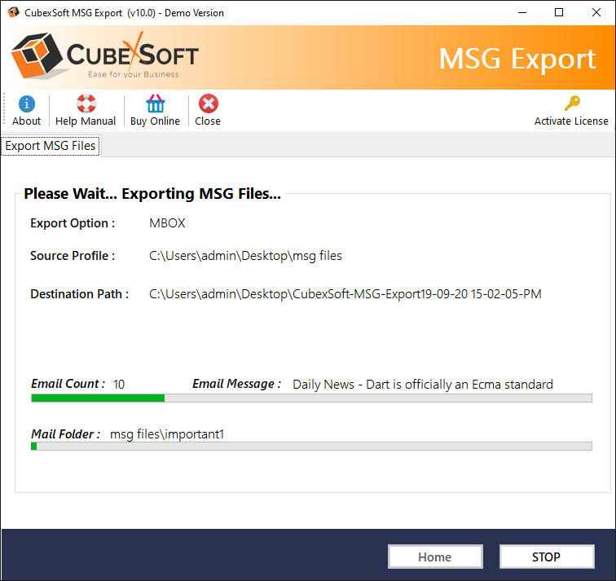This screenshot has height=581, width=616.
Task: Click the MBOX export option value
Action: click(167, 223)
